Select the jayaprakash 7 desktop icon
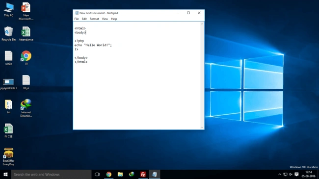The image size is (319, 179). pos(8,84)
